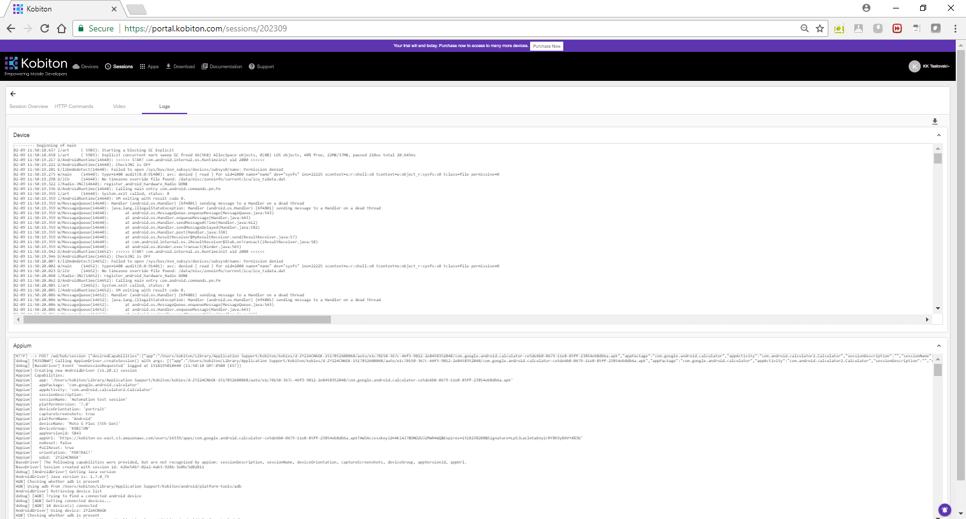Bookmark this page with the star icon
Screen dimensions: 966x519
pos(820,28)
